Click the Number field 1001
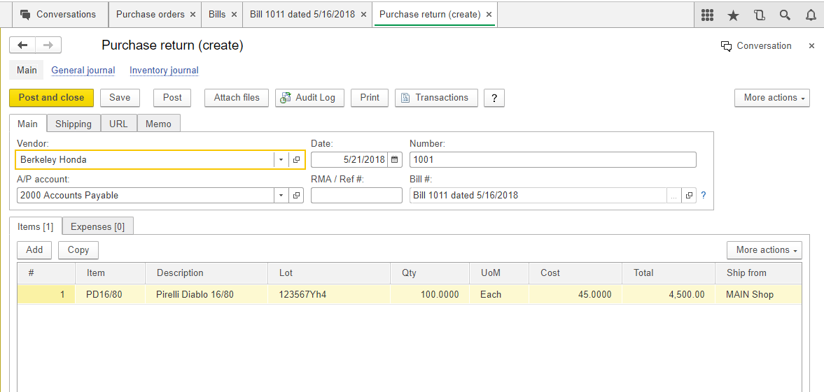The height and width of the screenshot is (392, 824). pyautogui.click(x=553, y=159)
